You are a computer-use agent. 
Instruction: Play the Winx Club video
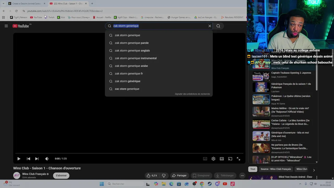pyautogui.click(x=19, y=159)
